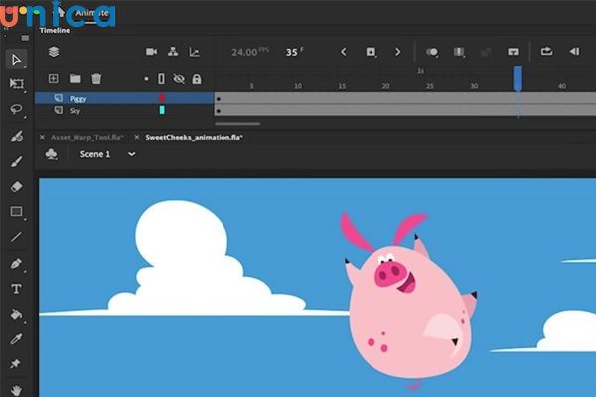Create a new layer
596x397 pixels.
tap(54, 78)
